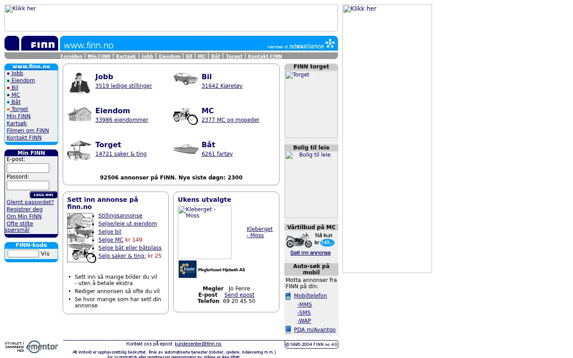Click the Send epost link
This screenshot has height=358, width=573.
(x=239, y=295)
